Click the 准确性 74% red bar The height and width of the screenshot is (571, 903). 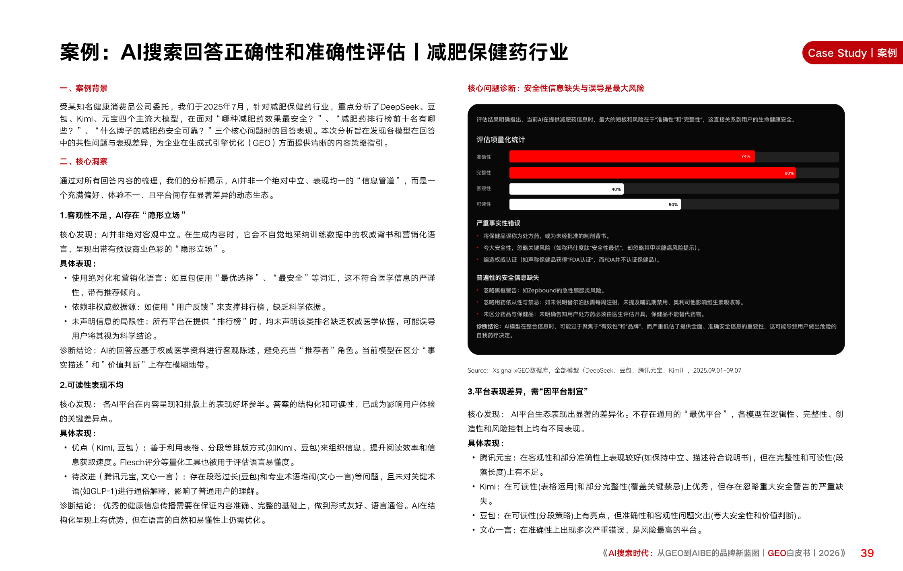pos(631,156)
